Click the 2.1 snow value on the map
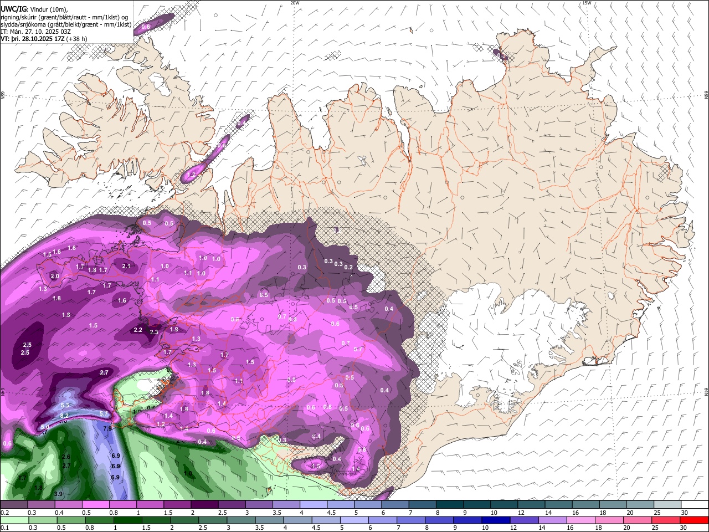Screen dimensions: 709x532 126,267
